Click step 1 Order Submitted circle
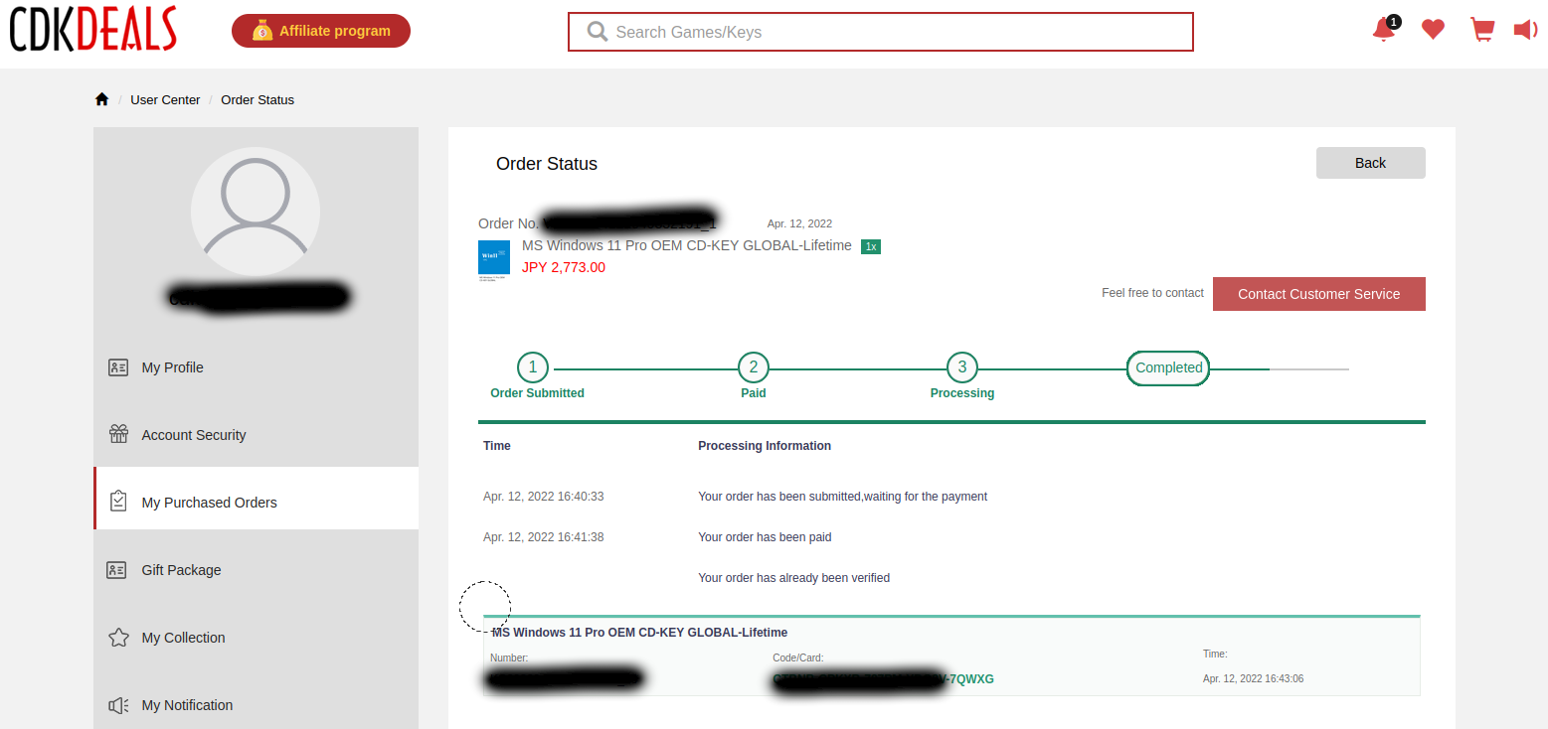The width and height of the screenshot is (1548, 729). click(533, 367)
